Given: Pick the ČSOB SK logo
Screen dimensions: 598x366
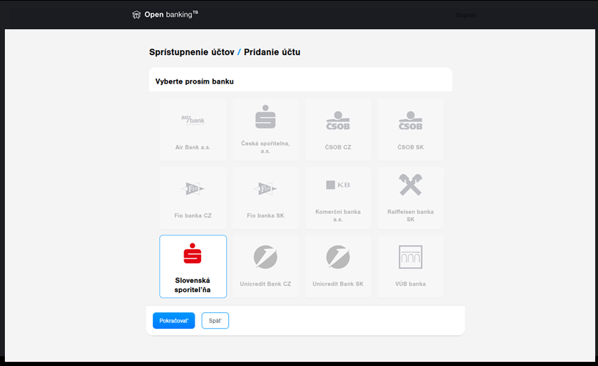Looking at the screenshot, I should coord(410,121).
